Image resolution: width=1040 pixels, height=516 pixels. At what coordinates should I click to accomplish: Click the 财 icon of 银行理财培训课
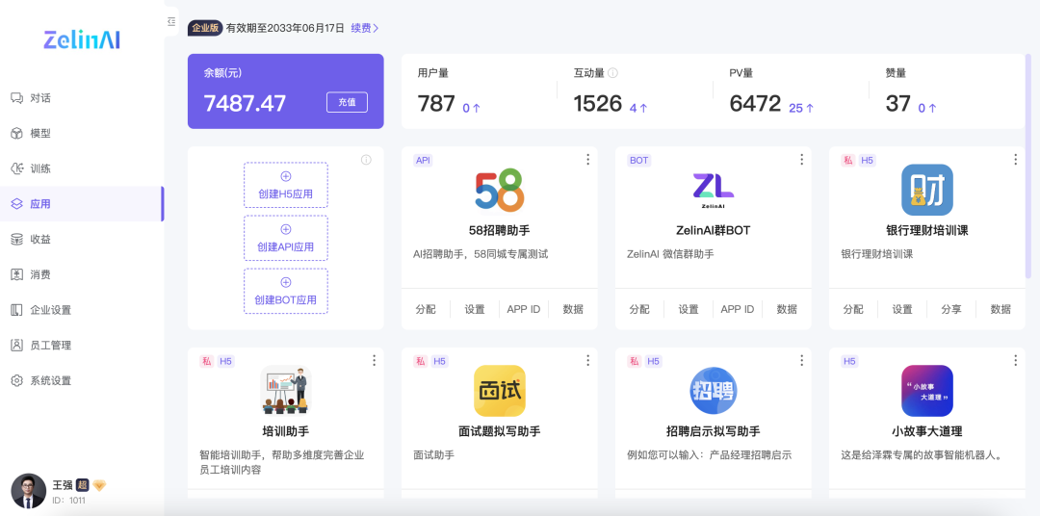pos(926,190)
